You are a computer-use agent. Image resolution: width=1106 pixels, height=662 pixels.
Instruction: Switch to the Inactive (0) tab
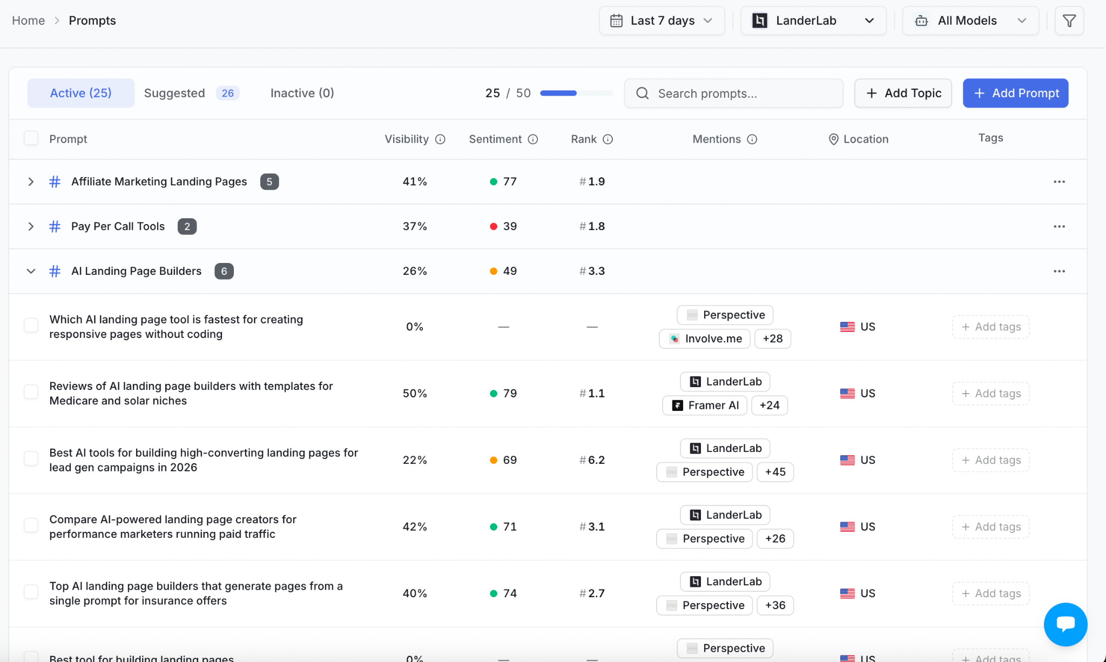pyautogui.click(x=302, y=93)
